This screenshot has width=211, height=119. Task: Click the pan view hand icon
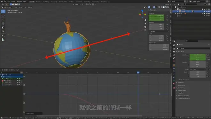pyautogui.click(x=145, y=23)
